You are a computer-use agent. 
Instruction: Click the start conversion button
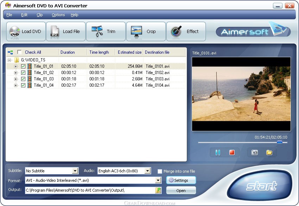coord(260,185)
